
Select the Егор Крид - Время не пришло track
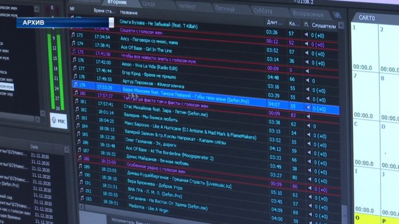click(x=149, y=74)
